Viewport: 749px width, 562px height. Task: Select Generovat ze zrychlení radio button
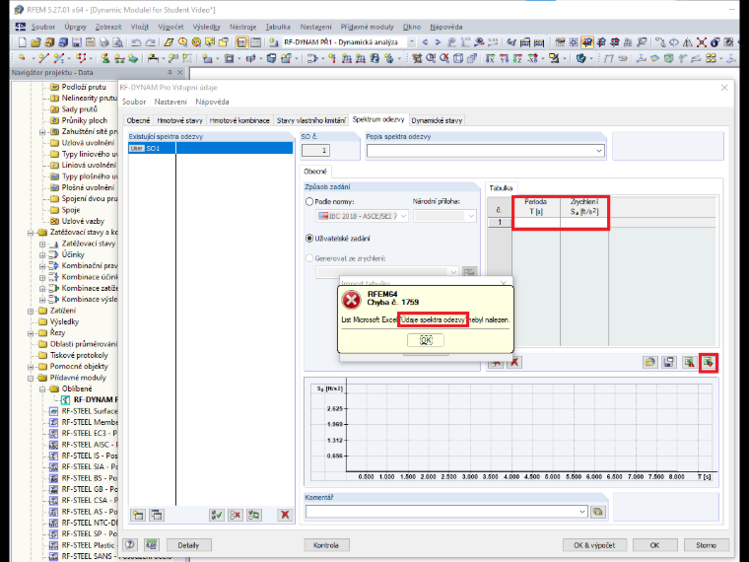point(309,258)
